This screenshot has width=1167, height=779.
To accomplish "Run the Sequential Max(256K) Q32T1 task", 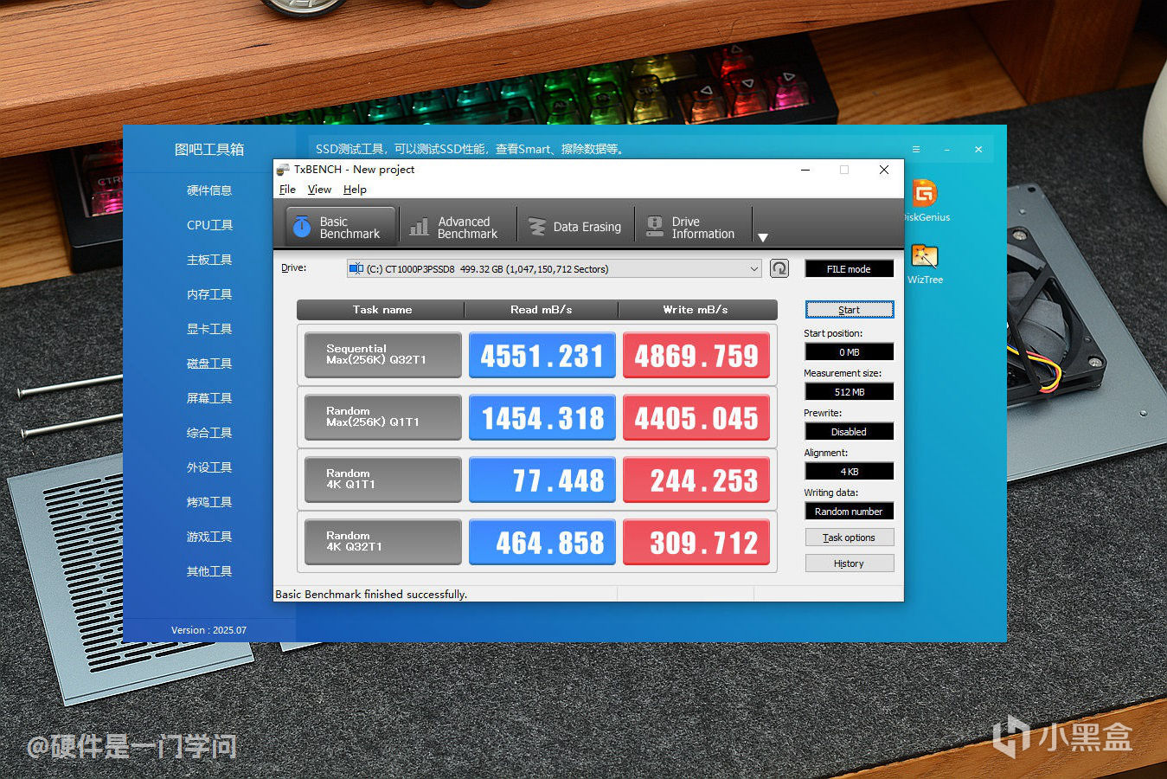I will 382,355.
